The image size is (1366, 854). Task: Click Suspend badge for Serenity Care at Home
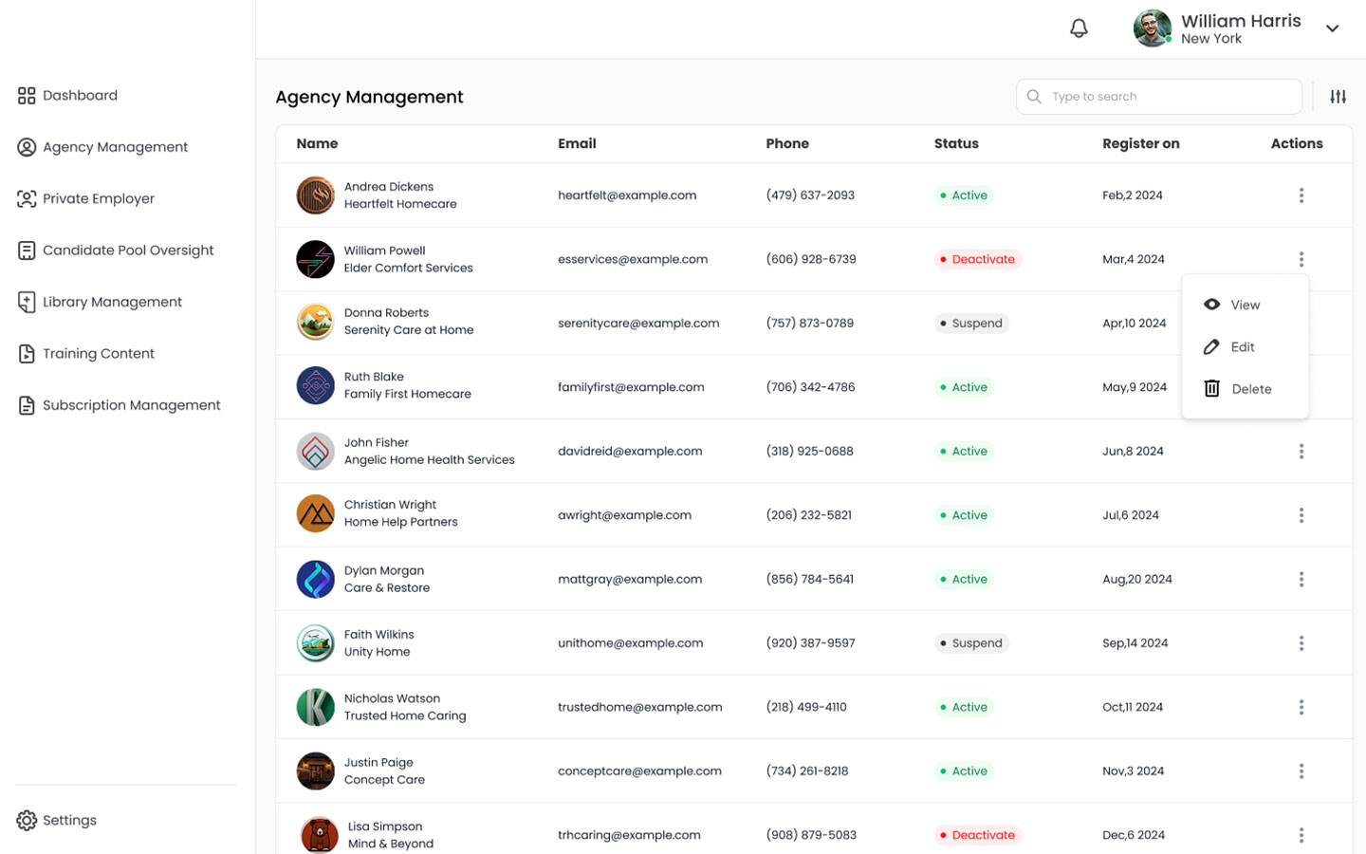(x=971, y=324)
